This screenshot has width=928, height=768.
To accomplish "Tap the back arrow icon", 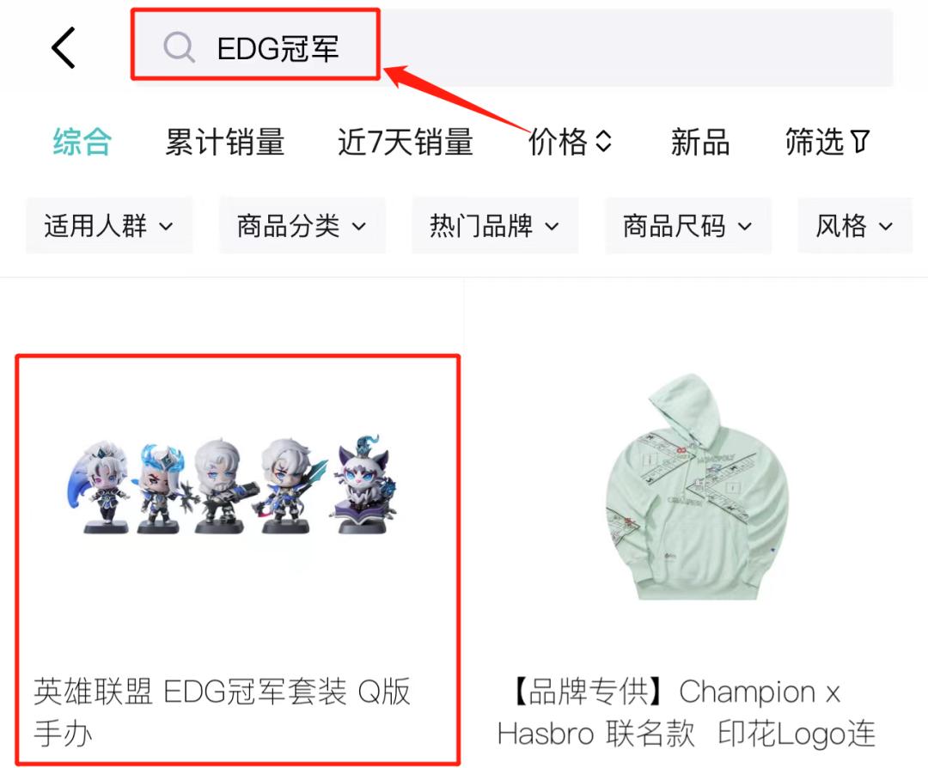I will click(x=64, y=47).
